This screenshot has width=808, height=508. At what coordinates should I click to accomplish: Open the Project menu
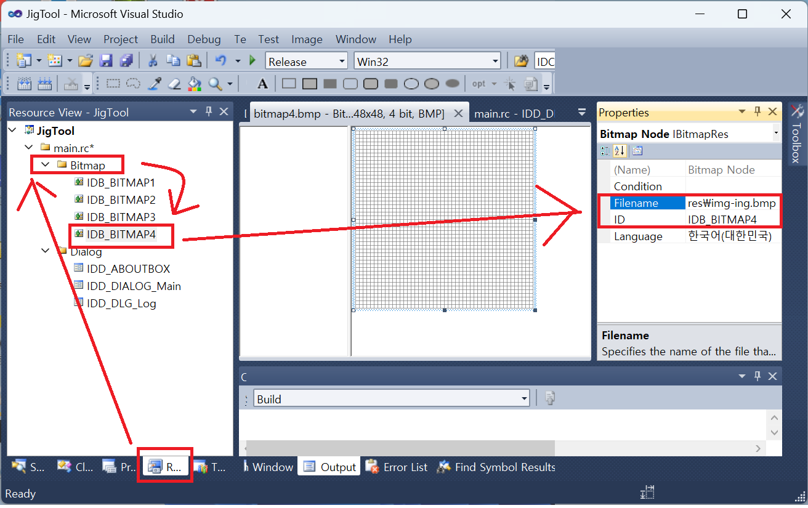(121, 39)
